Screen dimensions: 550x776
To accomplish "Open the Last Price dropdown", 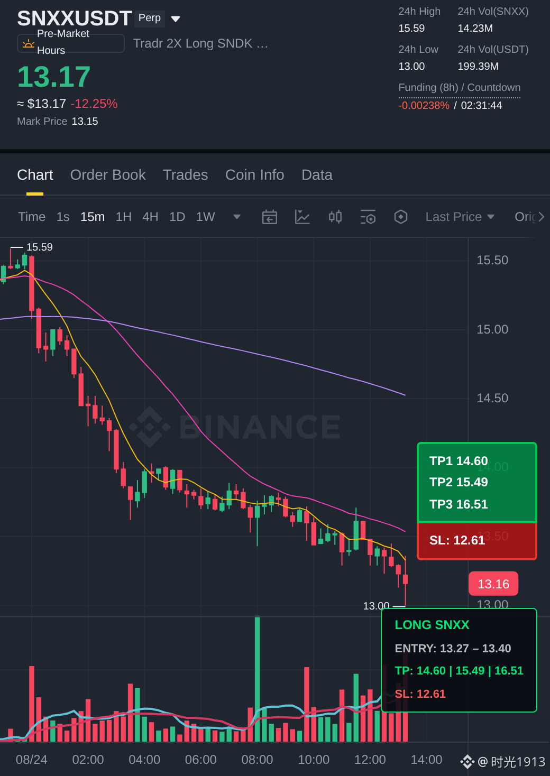I will pyautogui.click(x=460, y=217).
